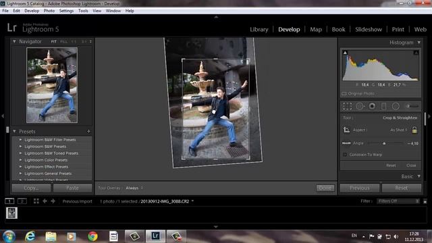
Task: Click the Angle value field -4,10
Action: coord(413,143)
